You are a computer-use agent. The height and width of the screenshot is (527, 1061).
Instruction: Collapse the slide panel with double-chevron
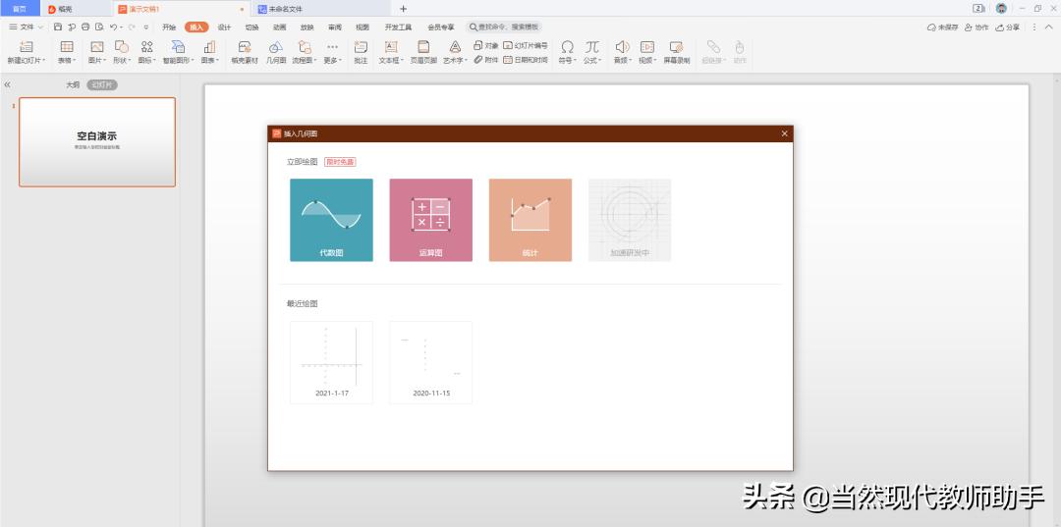tap(7, 85)
